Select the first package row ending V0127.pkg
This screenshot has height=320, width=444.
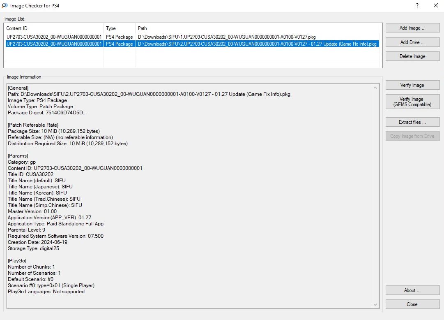[x=192, y=37]
